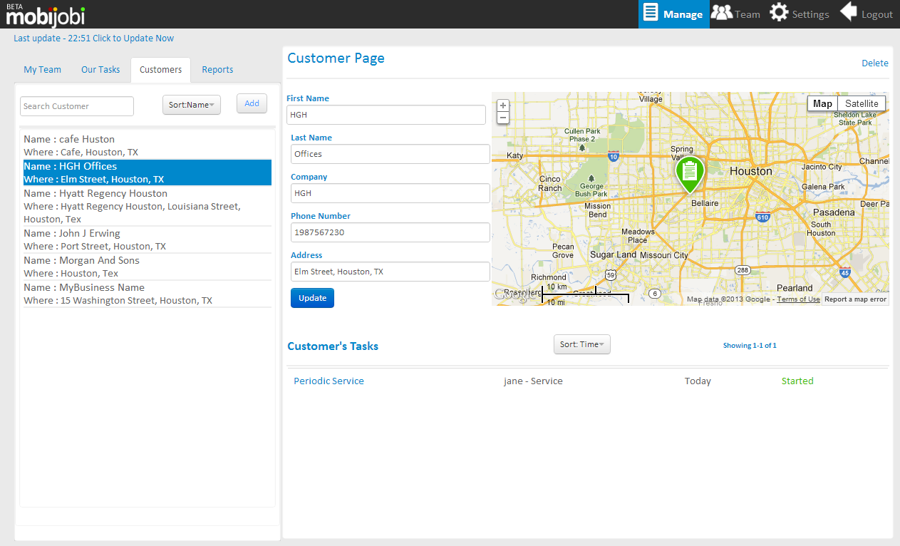This screenshot has height=546, width=900.
Task: Click the green clipboard map marker
Action: coord(689,172)
